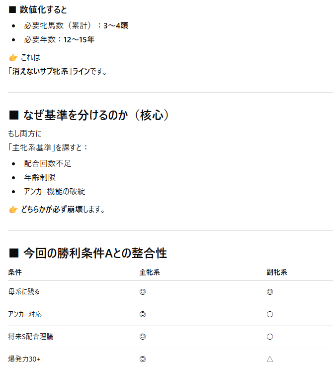This screenshot has width=333, height=374.
Task: Click the ◎ mark for アンカー対応 under 主牝系
Action: [143, 314]
